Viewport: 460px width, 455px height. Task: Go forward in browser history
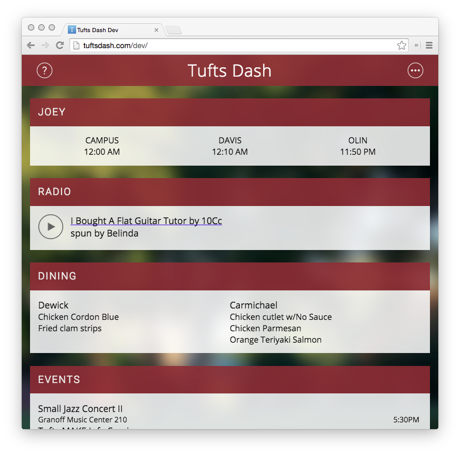pos(45,45)
